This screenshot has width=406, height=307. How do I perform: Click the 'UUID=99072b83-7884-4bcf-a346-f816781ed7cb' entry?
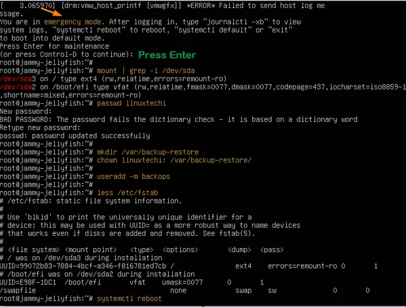[x=83, y=266]
